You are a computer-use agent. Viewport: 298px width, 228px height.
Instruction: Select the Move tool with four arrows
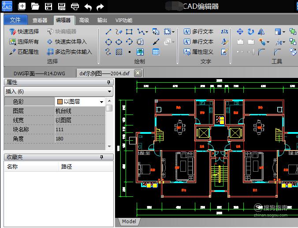240,32
